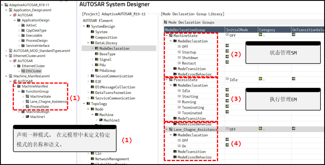This screenshot has width=325, height=165.
Task: Select the Startup mode row
Action: tap(189, 52)
